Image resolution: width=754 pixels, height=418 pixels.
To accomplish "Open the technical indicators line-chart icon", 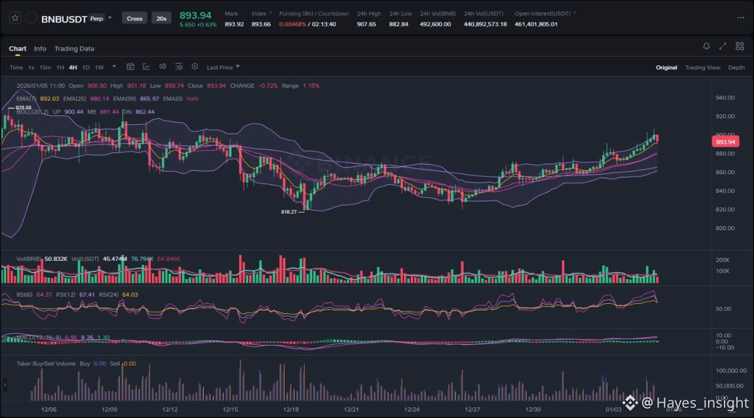I will (x=146, y=67).
